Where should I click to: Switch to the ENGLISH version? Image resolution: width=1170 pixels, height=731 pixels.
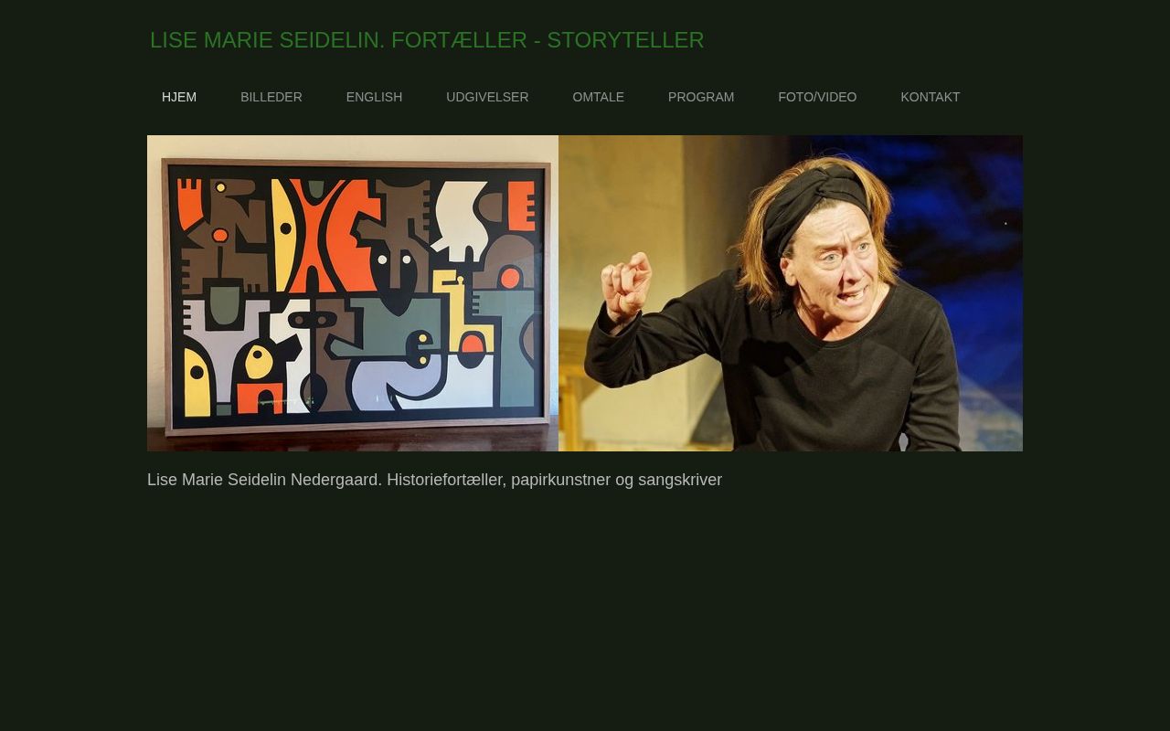pyautogui.click(x=374, y=97)
